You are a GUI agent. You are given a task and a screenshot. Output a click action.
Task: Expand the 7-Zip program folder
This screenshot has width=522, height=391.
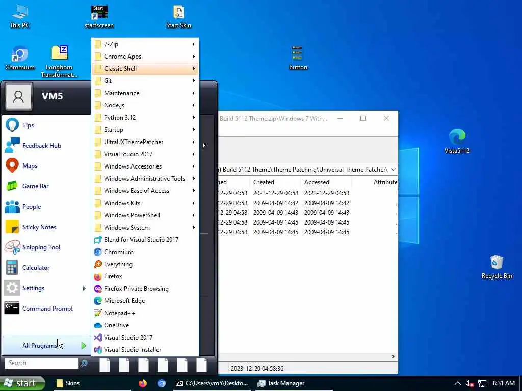click(145, 44)
